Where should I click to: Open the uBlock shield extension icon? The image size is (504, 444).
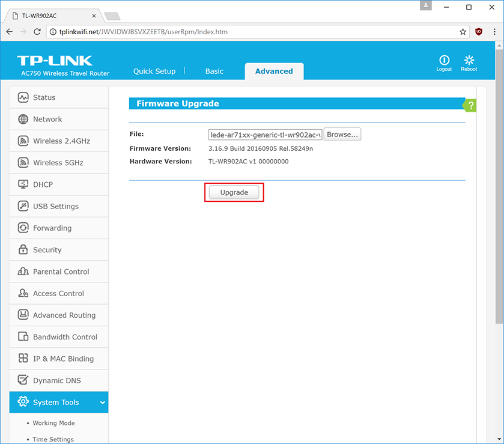(x=479, y=32)
